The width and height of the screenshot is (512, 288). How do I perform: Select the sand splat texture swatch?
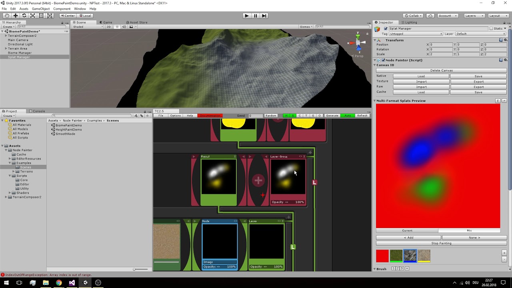(424, 256)
